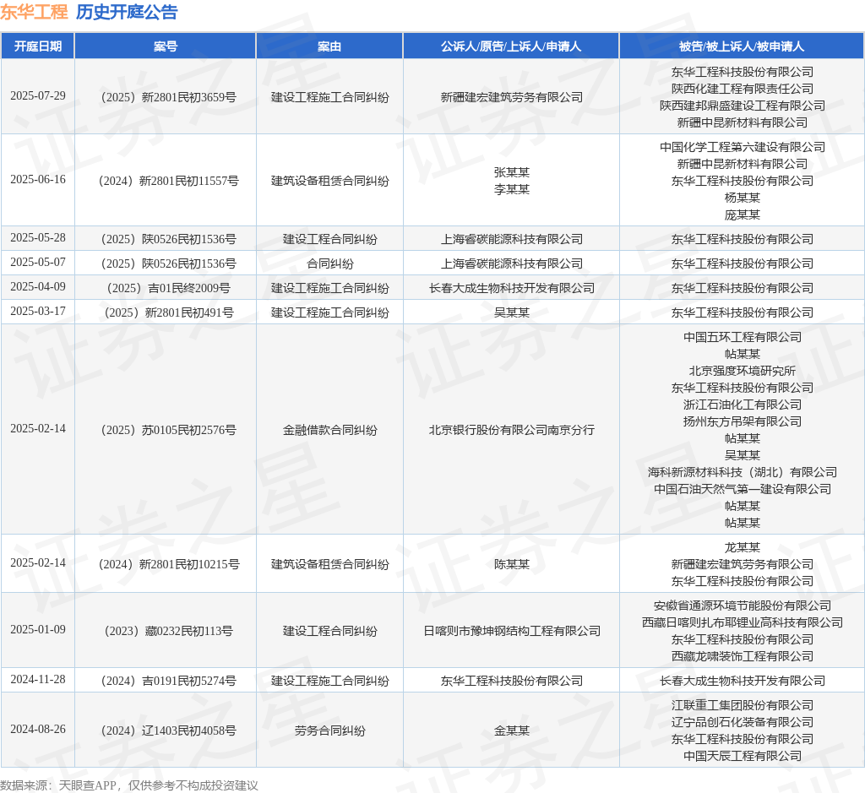The width and height of the screenshot is (865, 793).
Task: Click plaintiff 李某某
Action: click(511, 189)
